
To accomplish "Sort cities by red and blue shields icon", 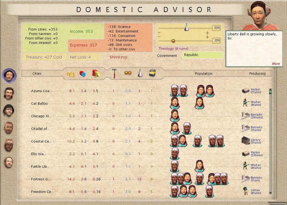I will click(x=83, y=74).
